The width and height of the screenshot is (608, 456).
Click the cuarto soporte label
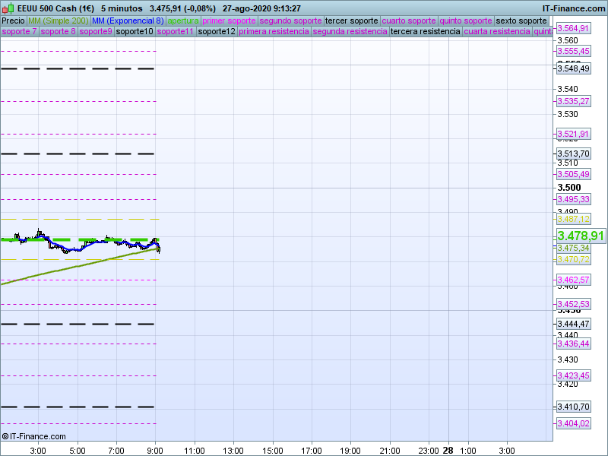[410, 21]
